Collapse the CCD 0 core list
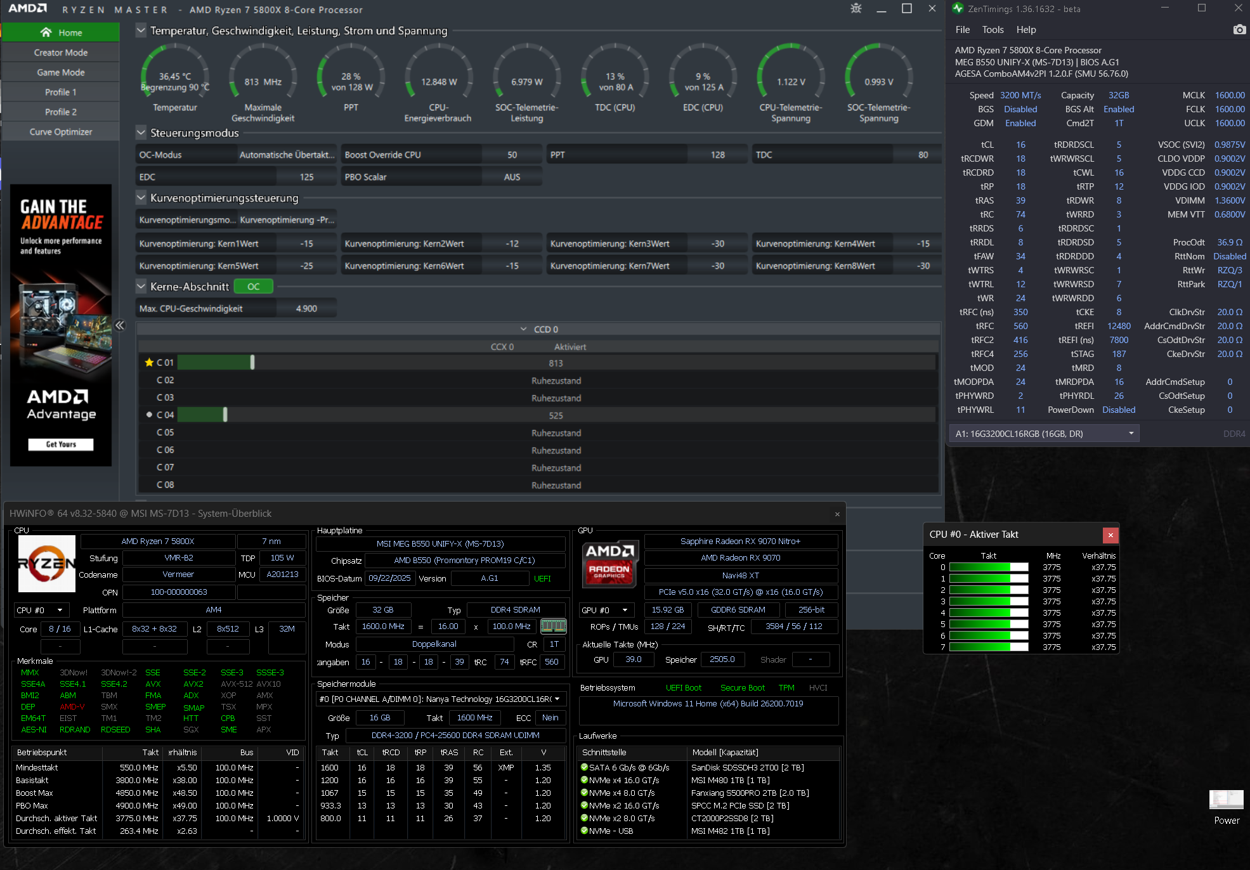 523,329
